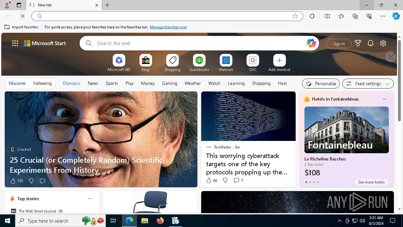Click the taskbar volume icon
This screenshot has width=403, height=227.
pyautogui.click(x=362, y=221)
